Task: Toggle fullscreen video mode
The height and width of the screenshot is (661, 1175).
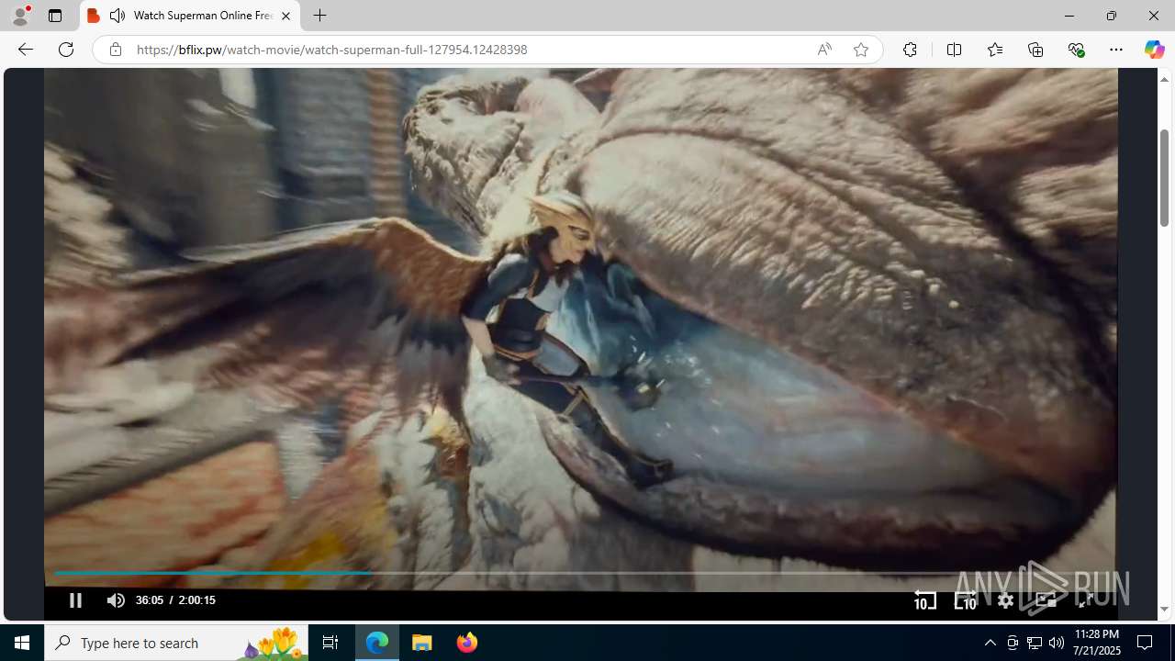Action: pyautogui.click(x=1085, y=600)
